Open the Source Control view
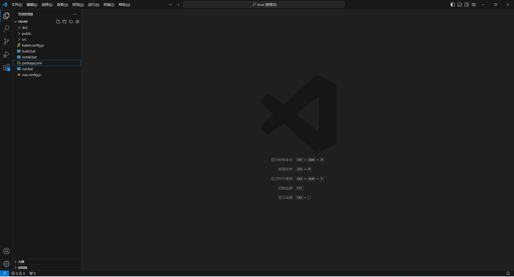The image size is (514, 277). coord(6,41)
